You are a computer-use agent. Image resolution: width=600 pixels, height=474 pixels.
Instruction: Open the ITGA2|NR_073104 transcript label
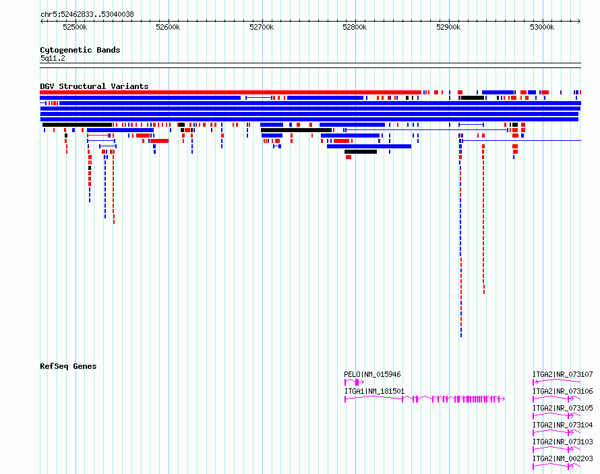coord(562,425)
